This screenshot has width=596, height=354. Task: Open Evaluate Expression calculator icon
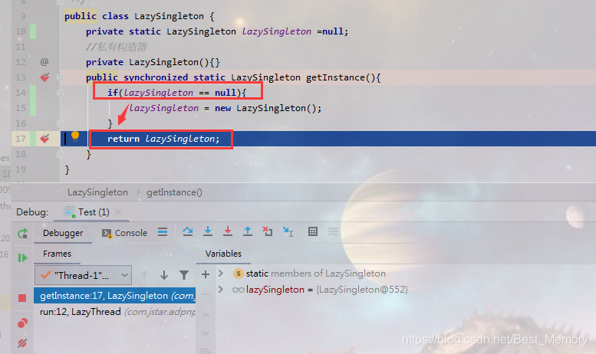[313, 231]
